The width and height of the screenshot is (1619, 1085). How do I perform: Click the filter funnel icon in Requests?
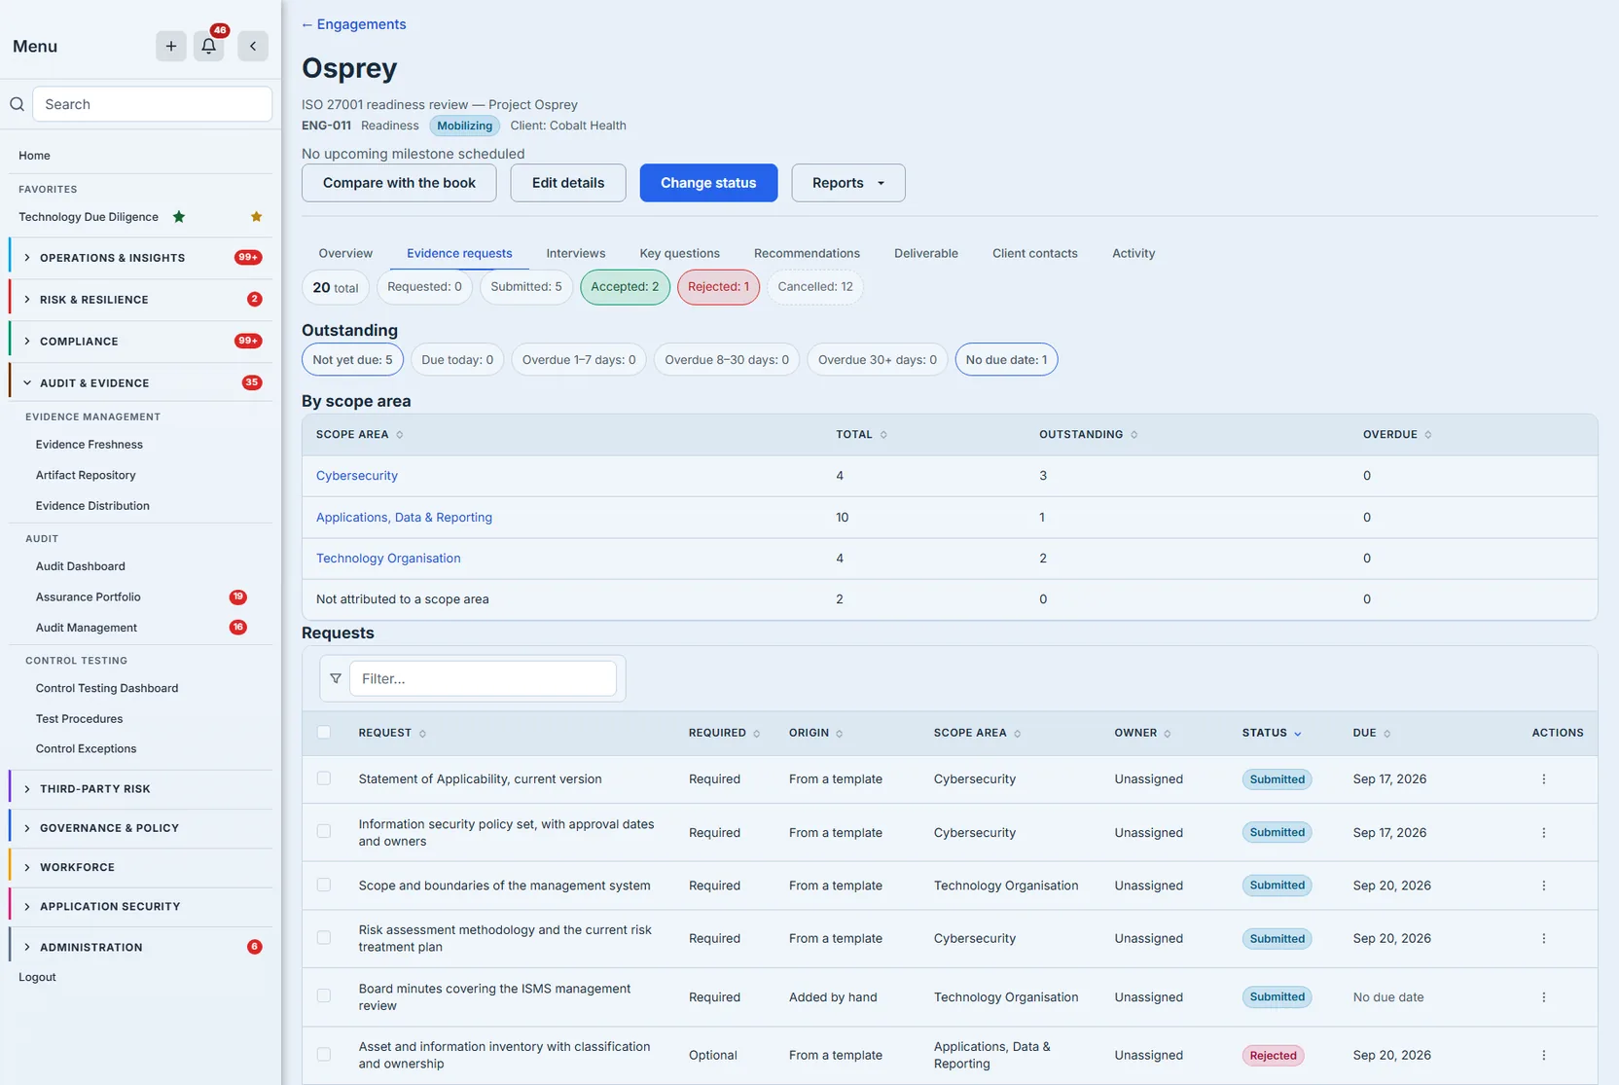coord(336,679)
